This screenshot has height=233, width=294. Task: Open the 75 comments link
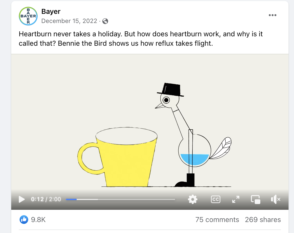pos(217,219)
